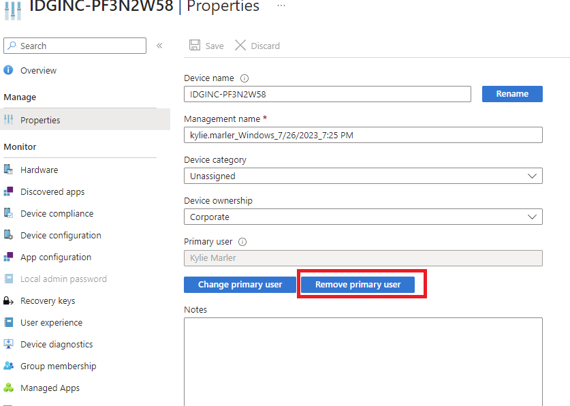This screenshot has height=406, width=570.
Task: Click the Hardware icon in sidebar
Action: 8,170
